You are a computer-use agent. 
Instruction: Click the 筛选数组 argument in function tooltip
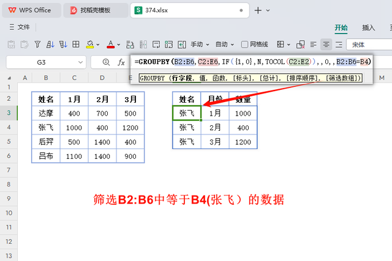pos(343,78)
